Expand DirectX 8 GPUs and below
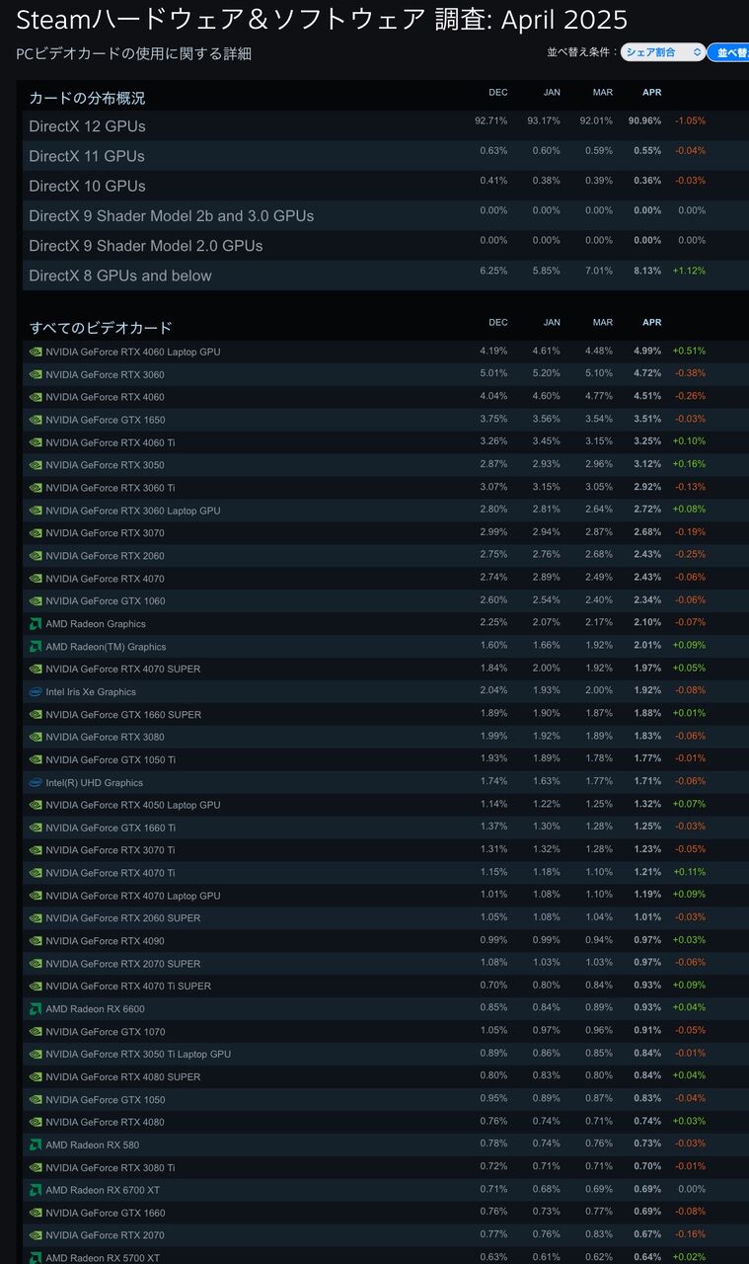This screenshot has width=749, height=1264. pos(385,275)
